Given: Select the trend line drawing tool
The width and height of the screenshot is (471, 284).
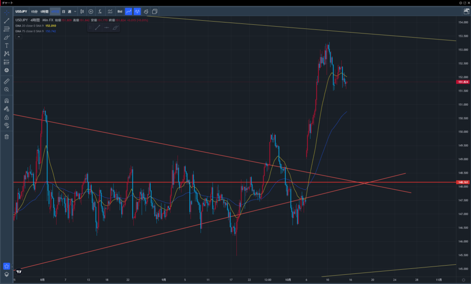Looking at the screenshot, I should 6,21.
